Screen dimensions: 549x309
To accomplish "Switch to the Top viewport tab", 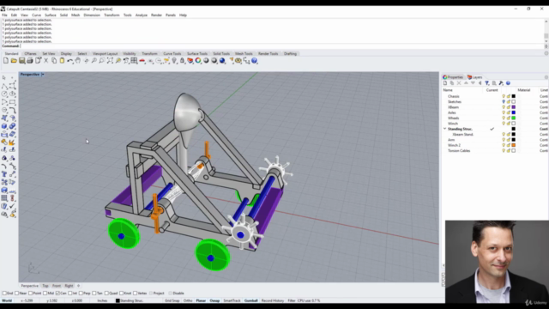I will coord(45,286).
